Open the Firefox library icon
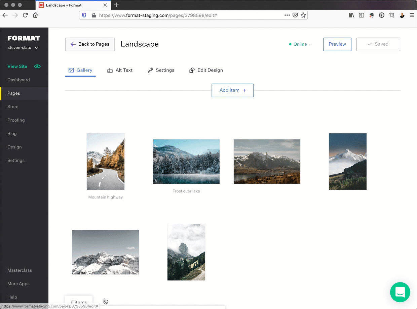The image size is (417, 309). pyautogui.click(x=351, y=15)
